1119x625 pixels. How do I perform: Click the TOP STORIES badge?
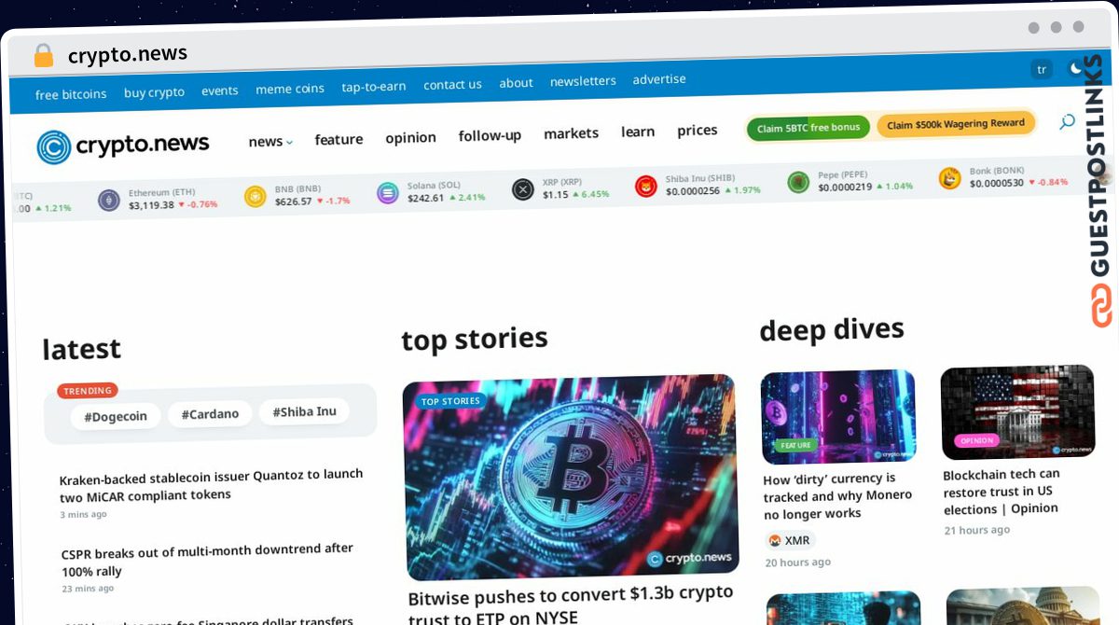[450, 401]
